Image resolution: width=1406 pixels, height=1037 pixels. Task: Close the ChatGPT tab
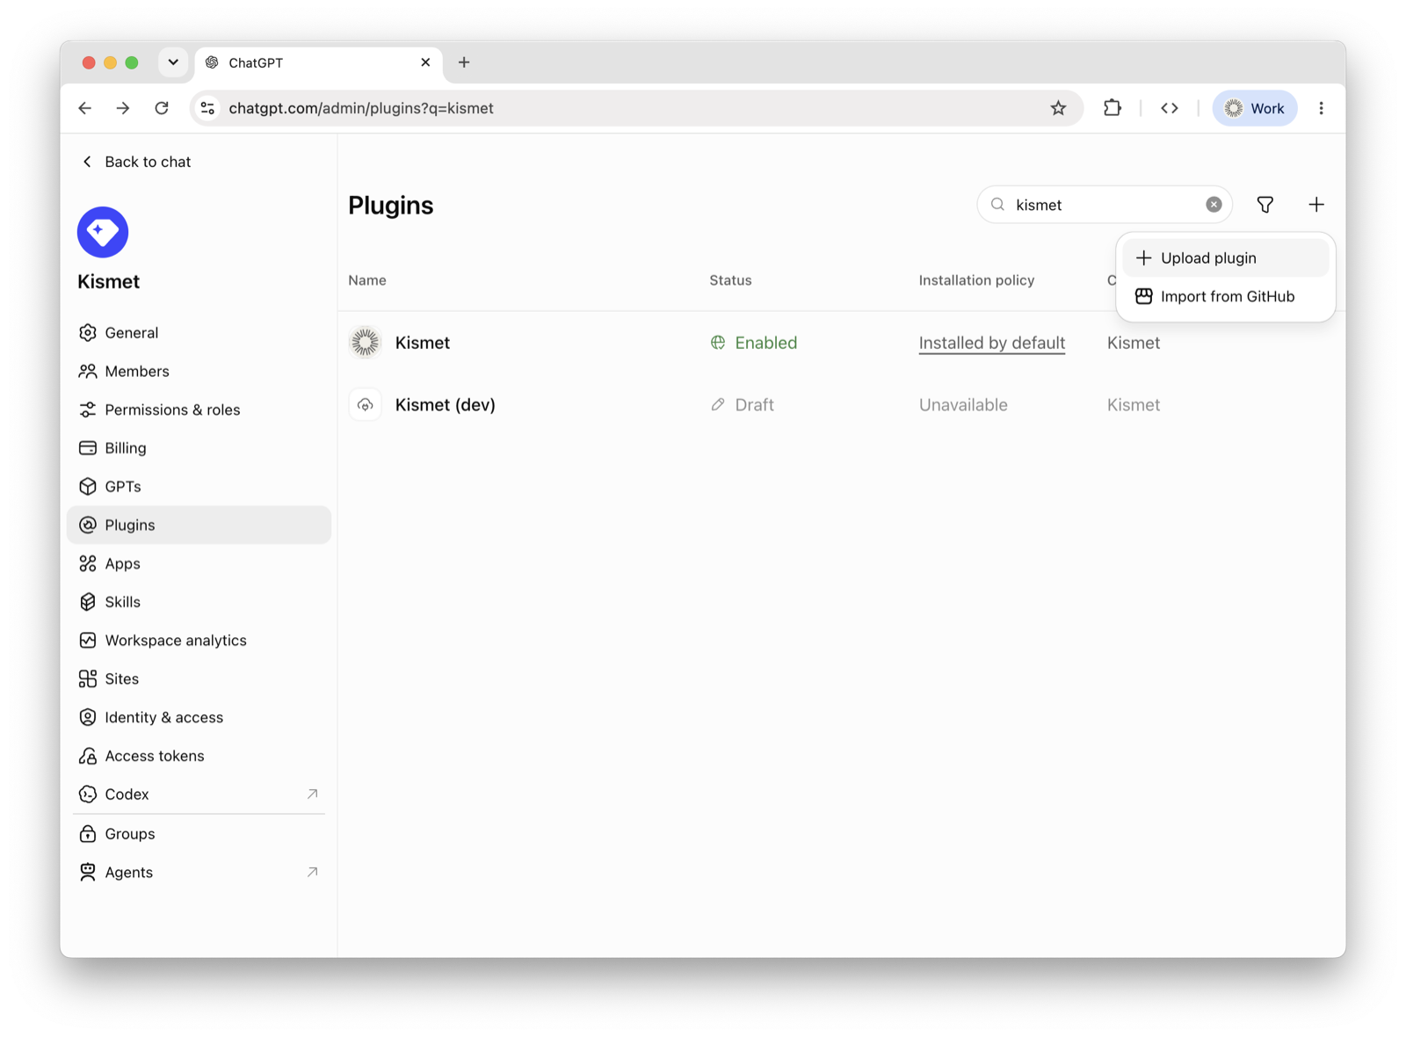(425, 62)
